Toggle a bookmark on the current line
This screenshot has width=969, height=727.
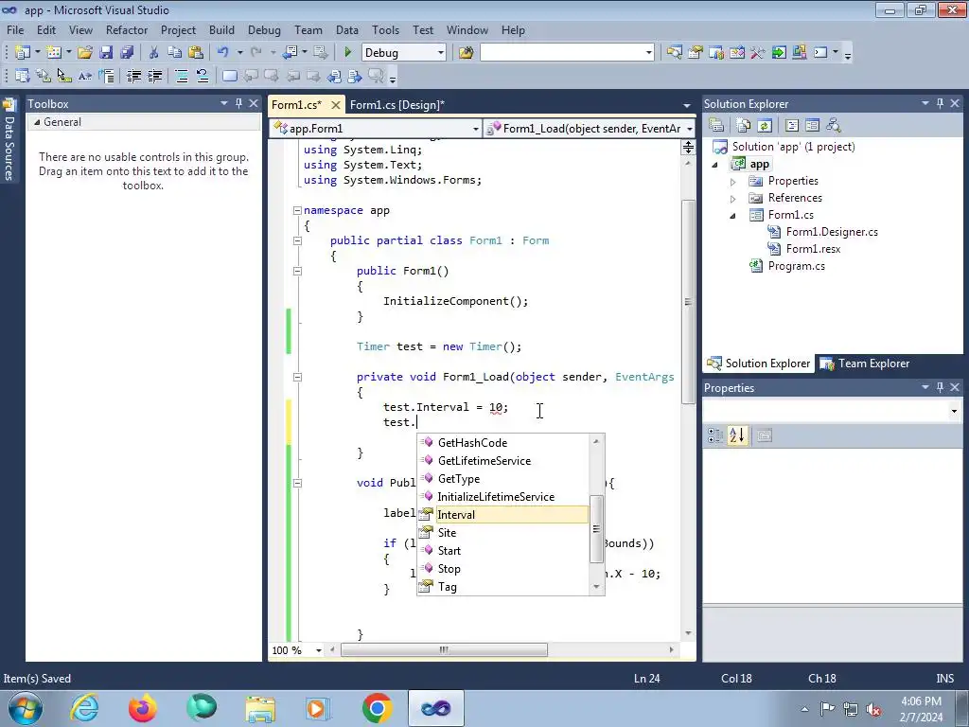tap(229, 76)
